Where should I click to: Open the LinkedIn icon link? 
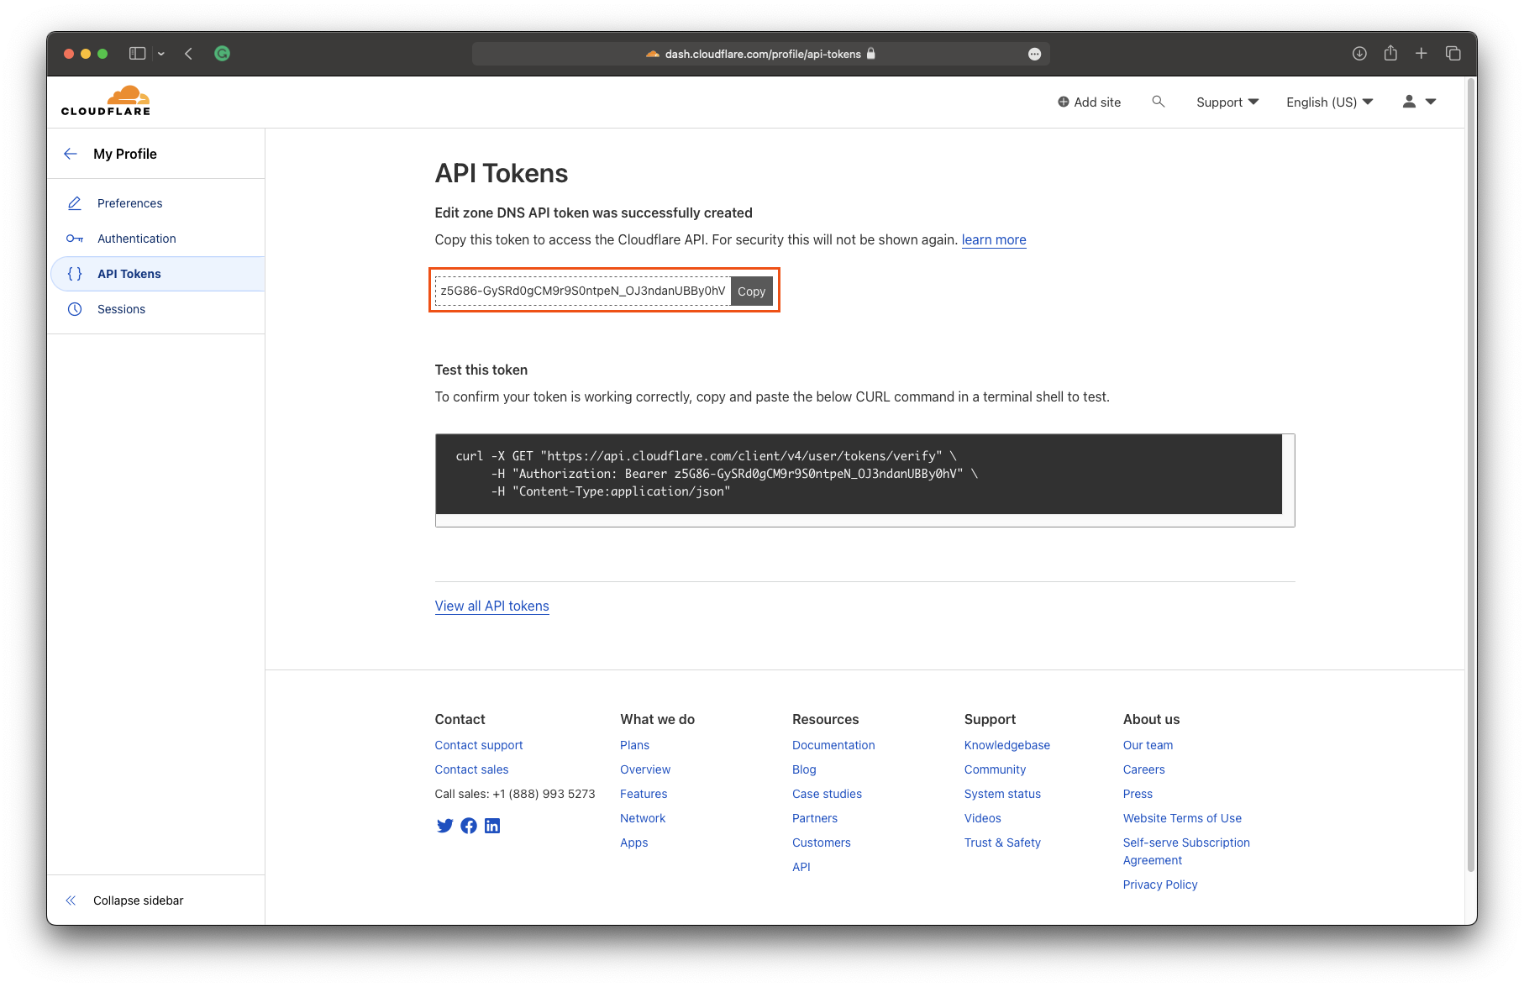(492, 826)
